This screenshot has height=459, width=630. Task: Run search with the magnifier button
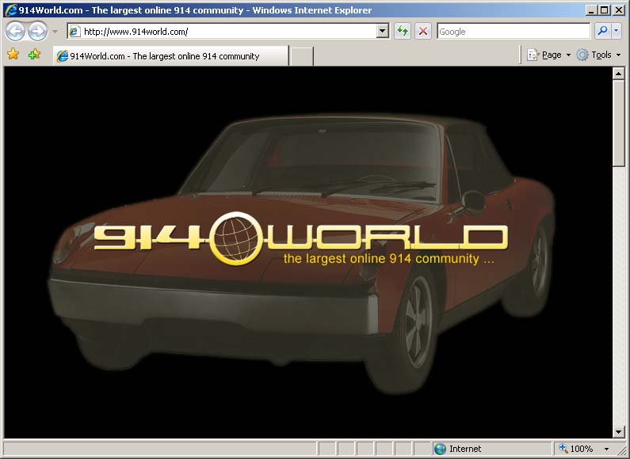point(602,32)
